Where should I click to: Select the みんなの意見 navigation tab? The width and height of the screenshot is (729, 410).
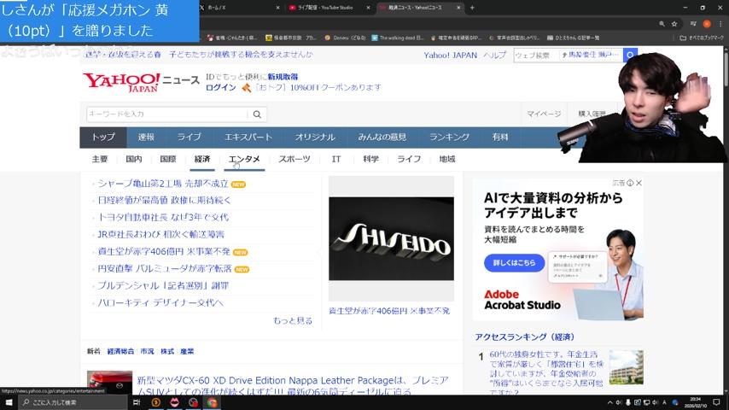coord(382,137)
